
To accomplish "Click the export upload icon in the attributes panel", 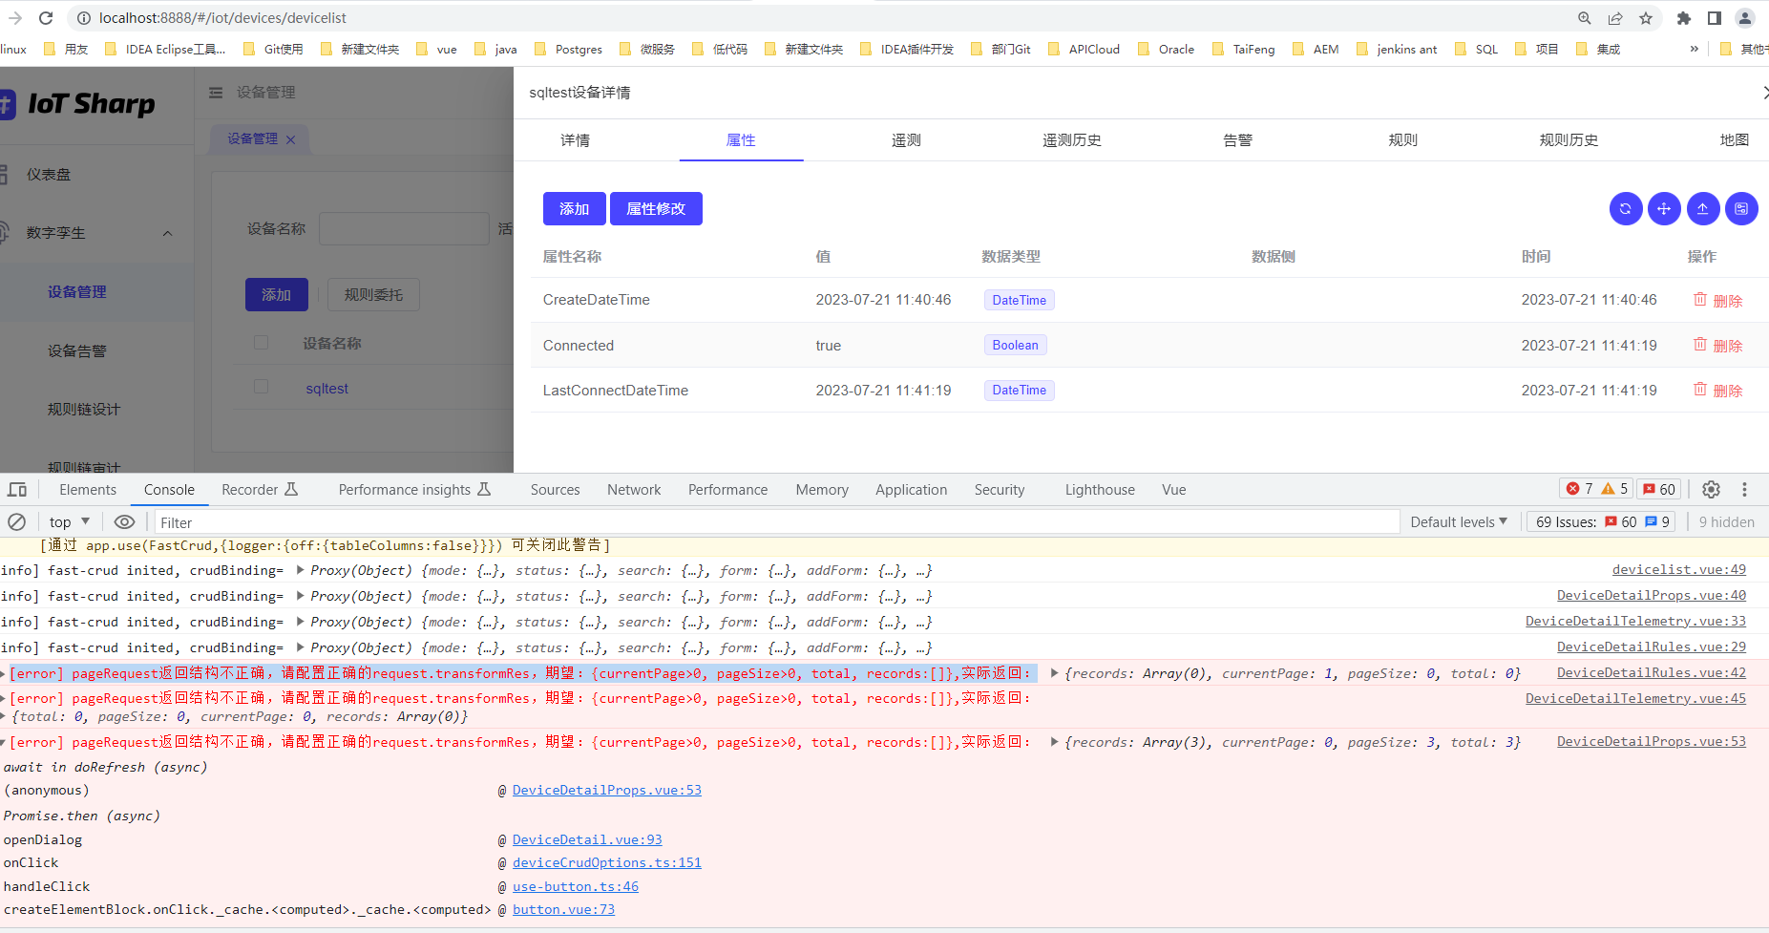I will click(x=1703, y=208).
